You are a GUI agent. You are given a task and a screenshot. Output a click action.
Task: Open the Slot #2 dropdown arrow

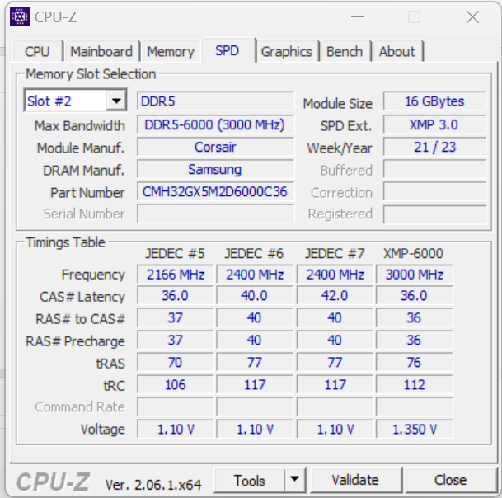(x=116, y=101)
